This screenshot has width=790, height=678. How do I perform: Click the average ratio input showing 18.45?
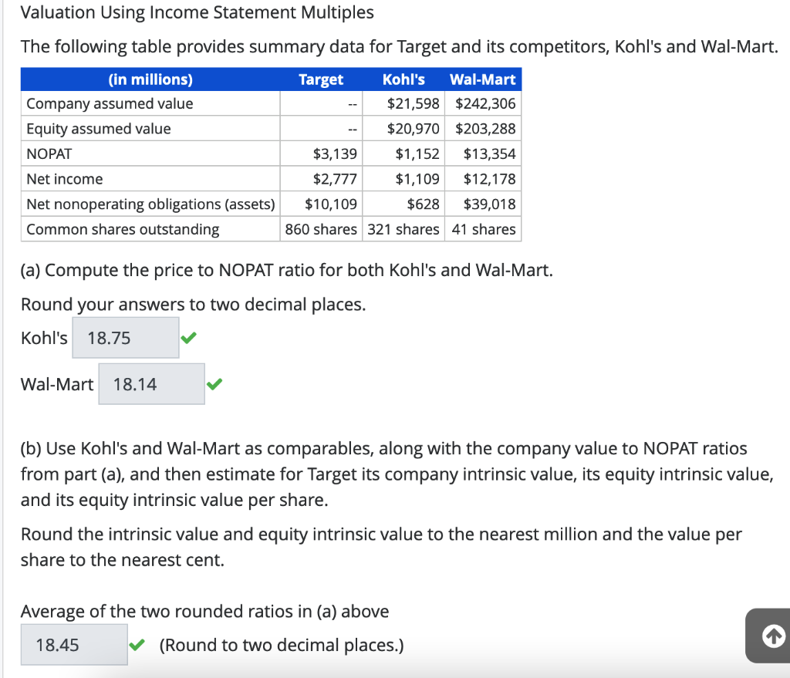pos(73,645)
